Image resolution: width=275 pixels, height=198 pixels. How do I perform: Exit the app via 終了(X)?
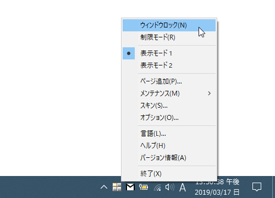[x=169, y=174]
